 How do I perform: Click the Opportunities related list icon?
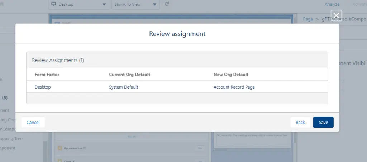click(x=59, y=148)
